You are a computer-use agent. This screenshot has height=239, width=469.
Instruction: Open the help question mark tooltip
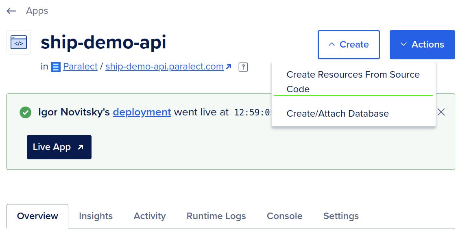pyautogui.click(x=243, y=67)
